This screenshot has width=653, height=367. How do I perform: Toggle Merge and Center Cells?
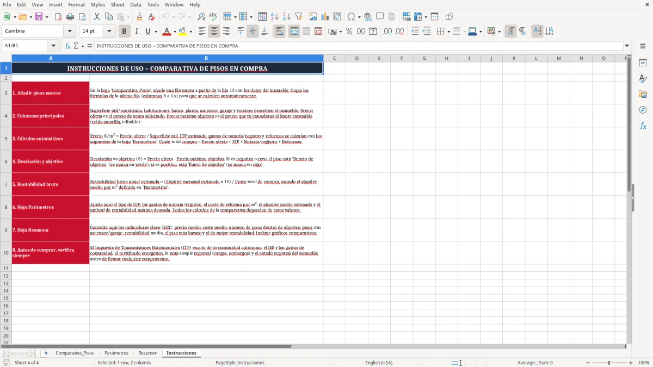[x=294, y=32]
